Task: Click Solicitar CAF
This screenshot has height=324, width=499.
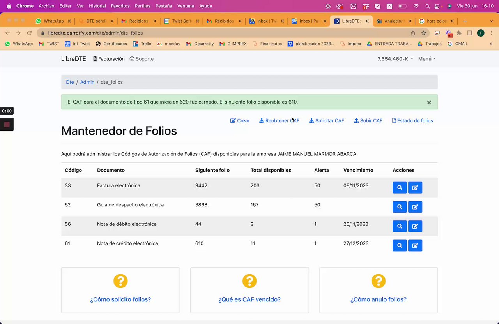Action: pyautogui.click(x=327, y=121)
